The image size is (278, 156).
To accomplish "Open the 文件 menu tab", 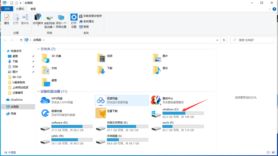I will pos(7,9).
